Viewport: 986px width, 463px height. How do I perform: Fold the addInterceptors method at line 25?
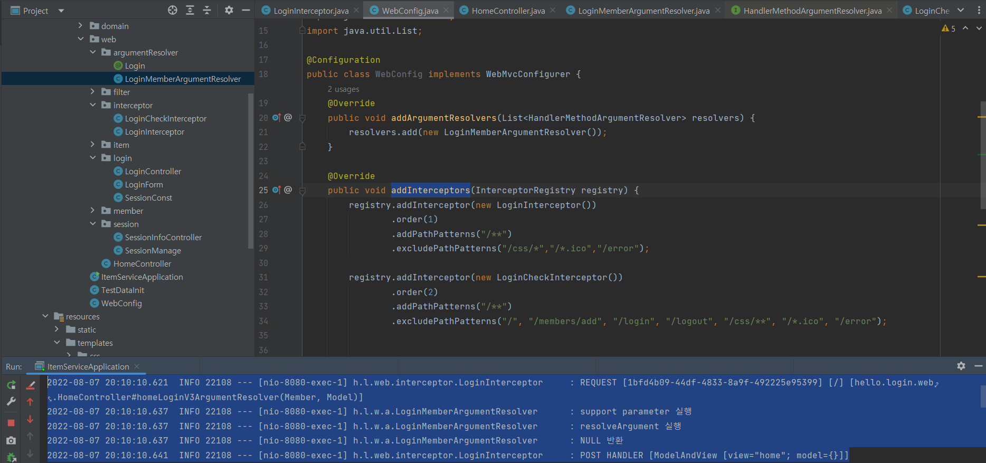click(x=302, y=190)
